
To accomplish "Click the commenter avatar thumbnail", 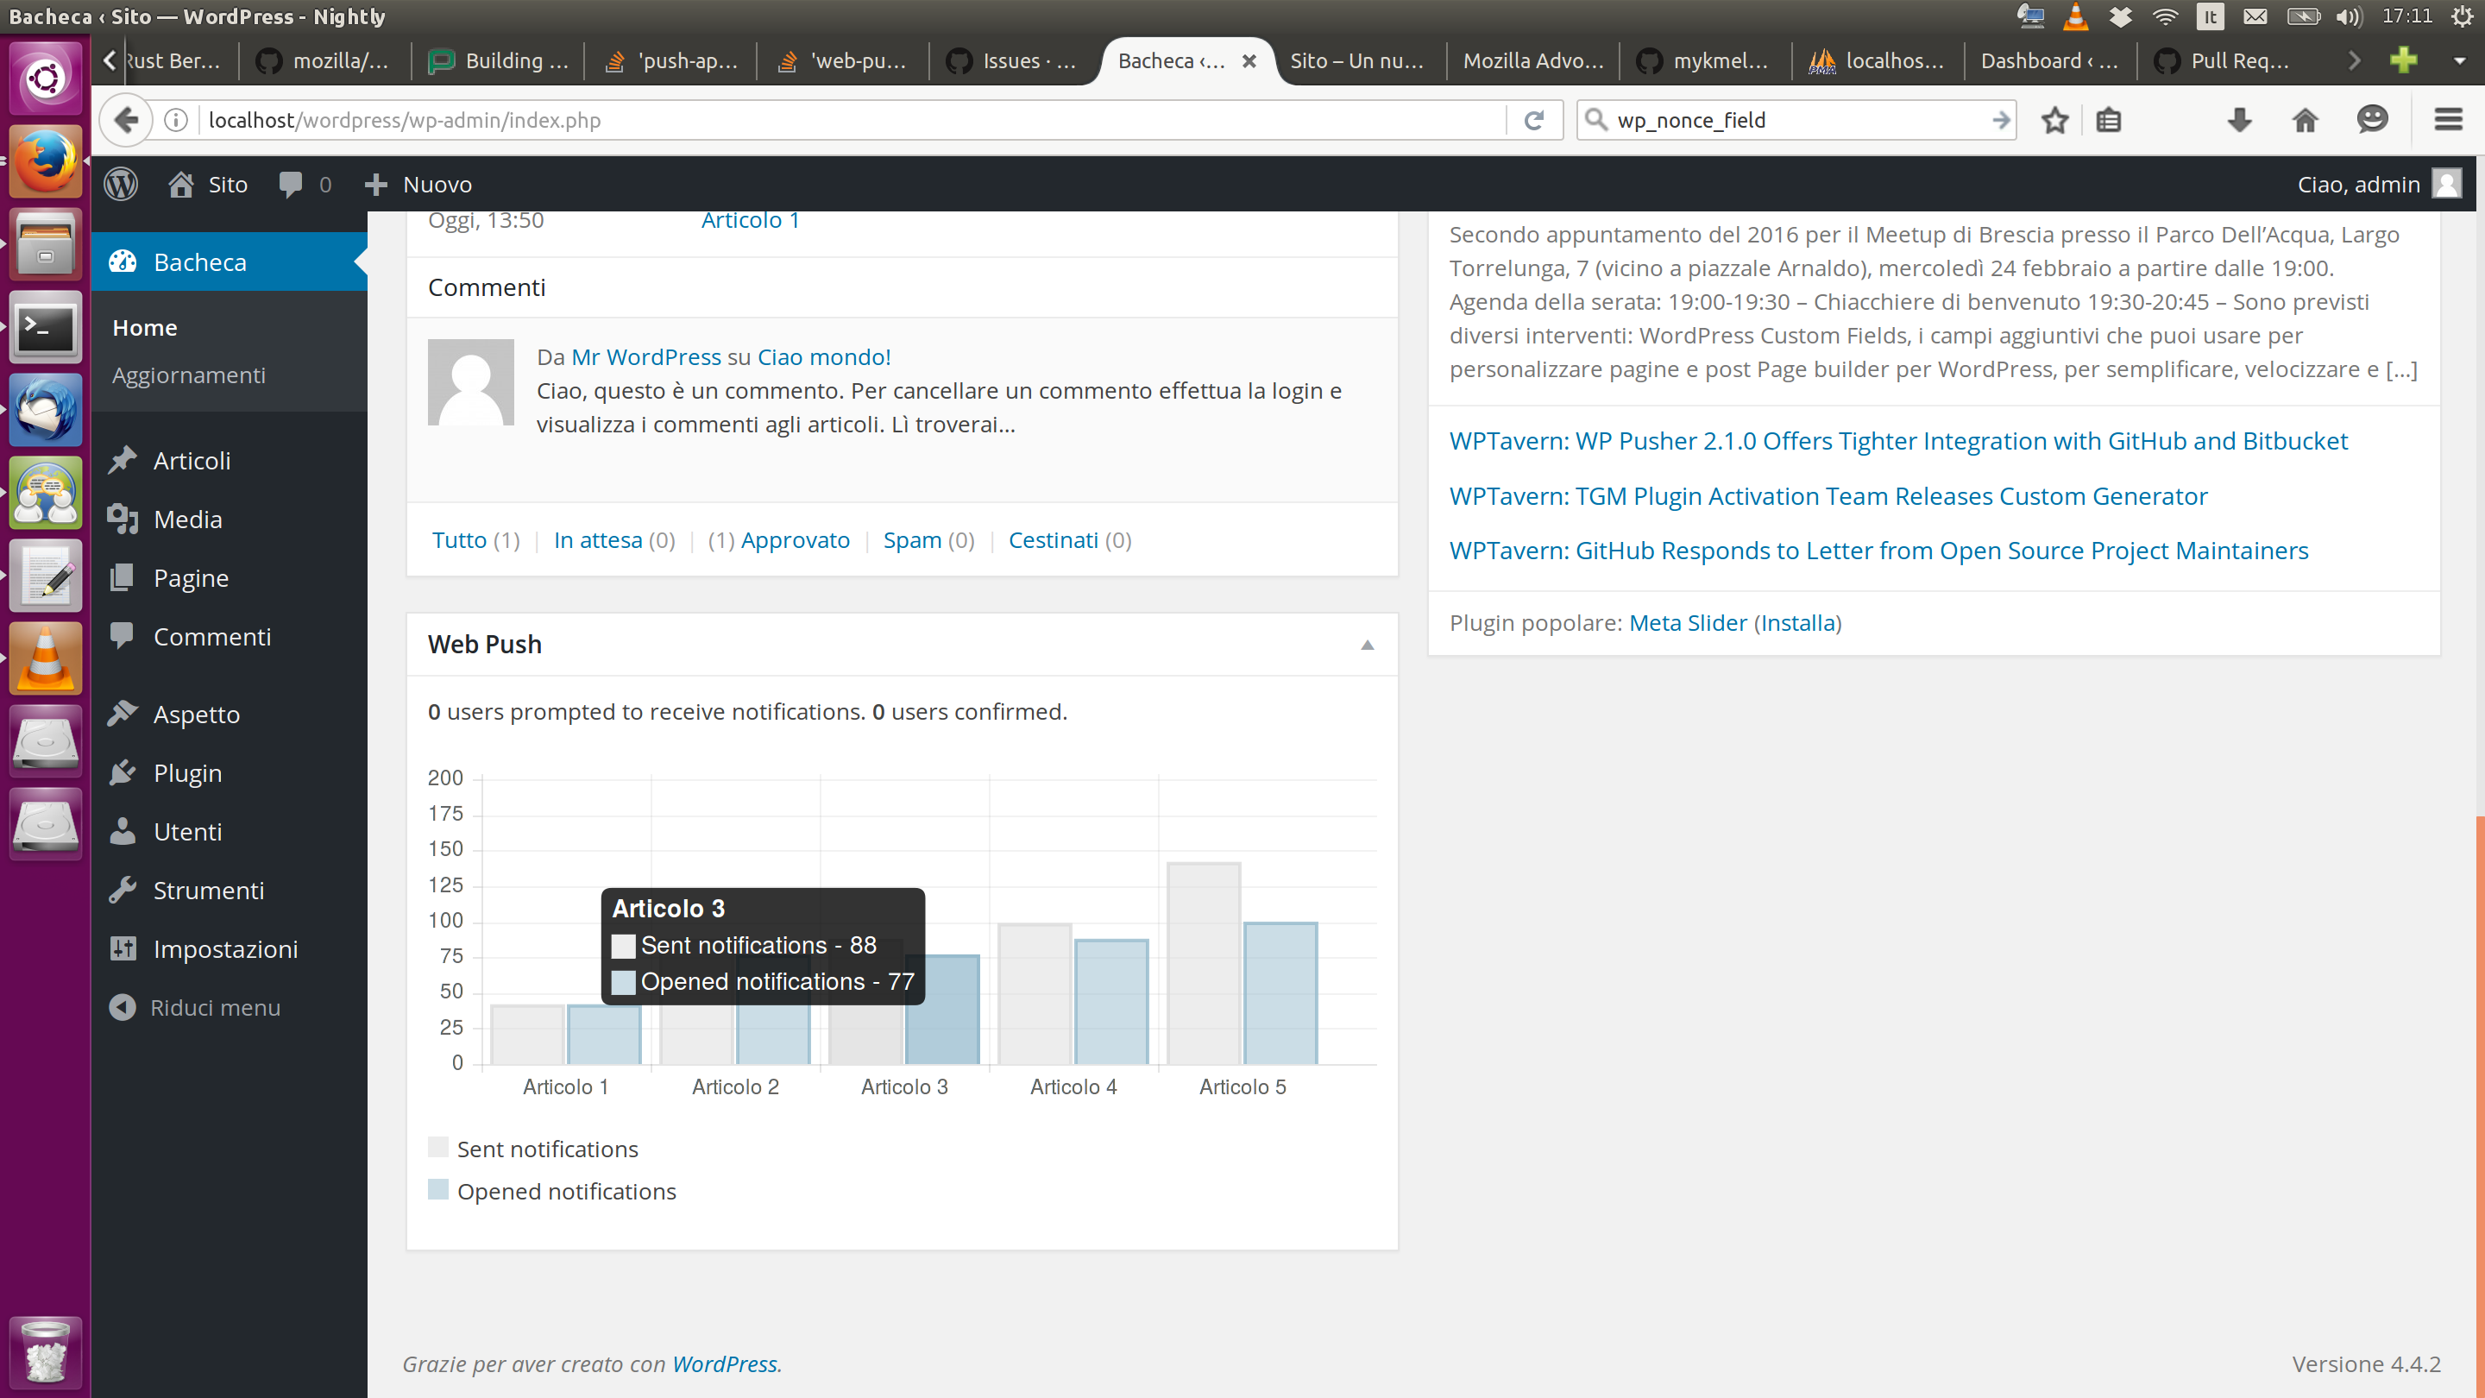I will click(x=471, y=382).
